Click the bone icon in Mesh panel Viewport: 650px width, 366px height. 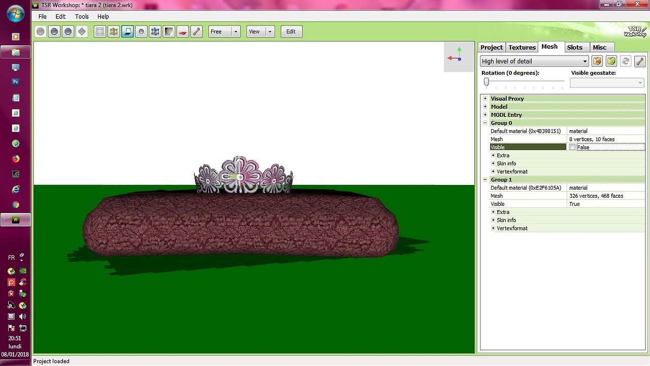(639, 61)
